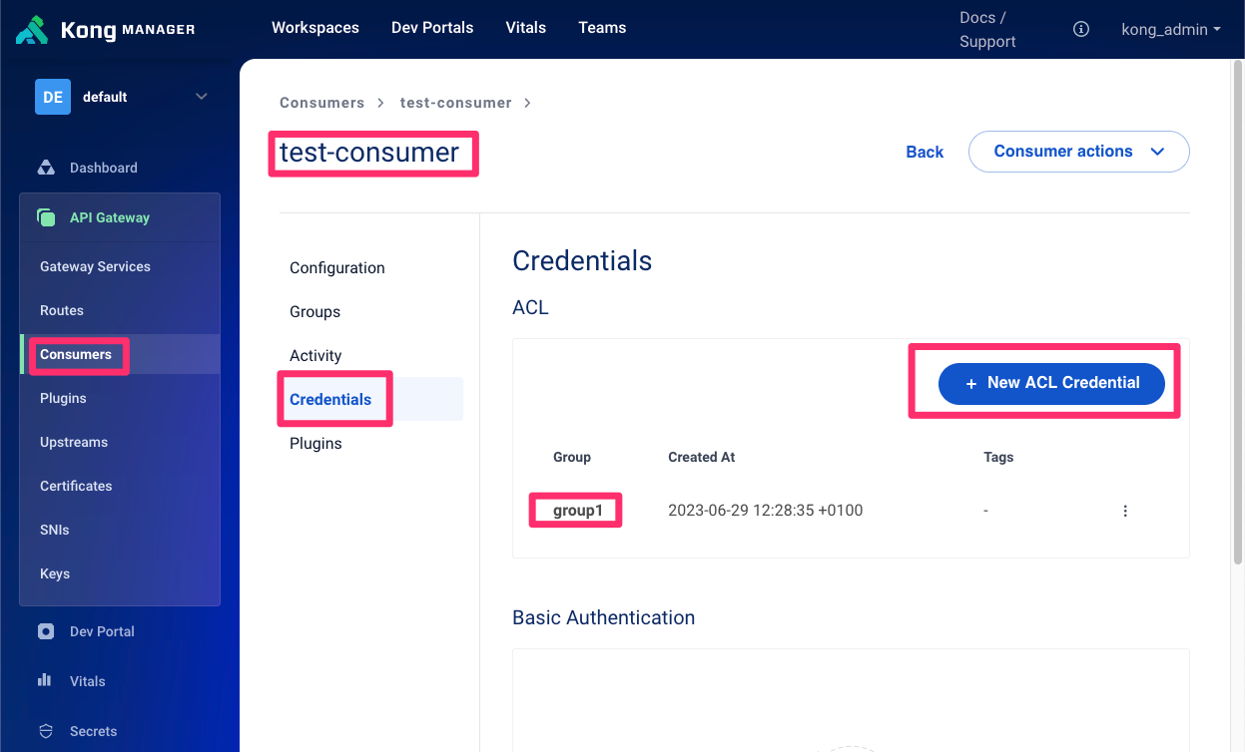Click the Dev Portal sidebar icon
This screenshot has height=752, width=1245.
[46, 631]
